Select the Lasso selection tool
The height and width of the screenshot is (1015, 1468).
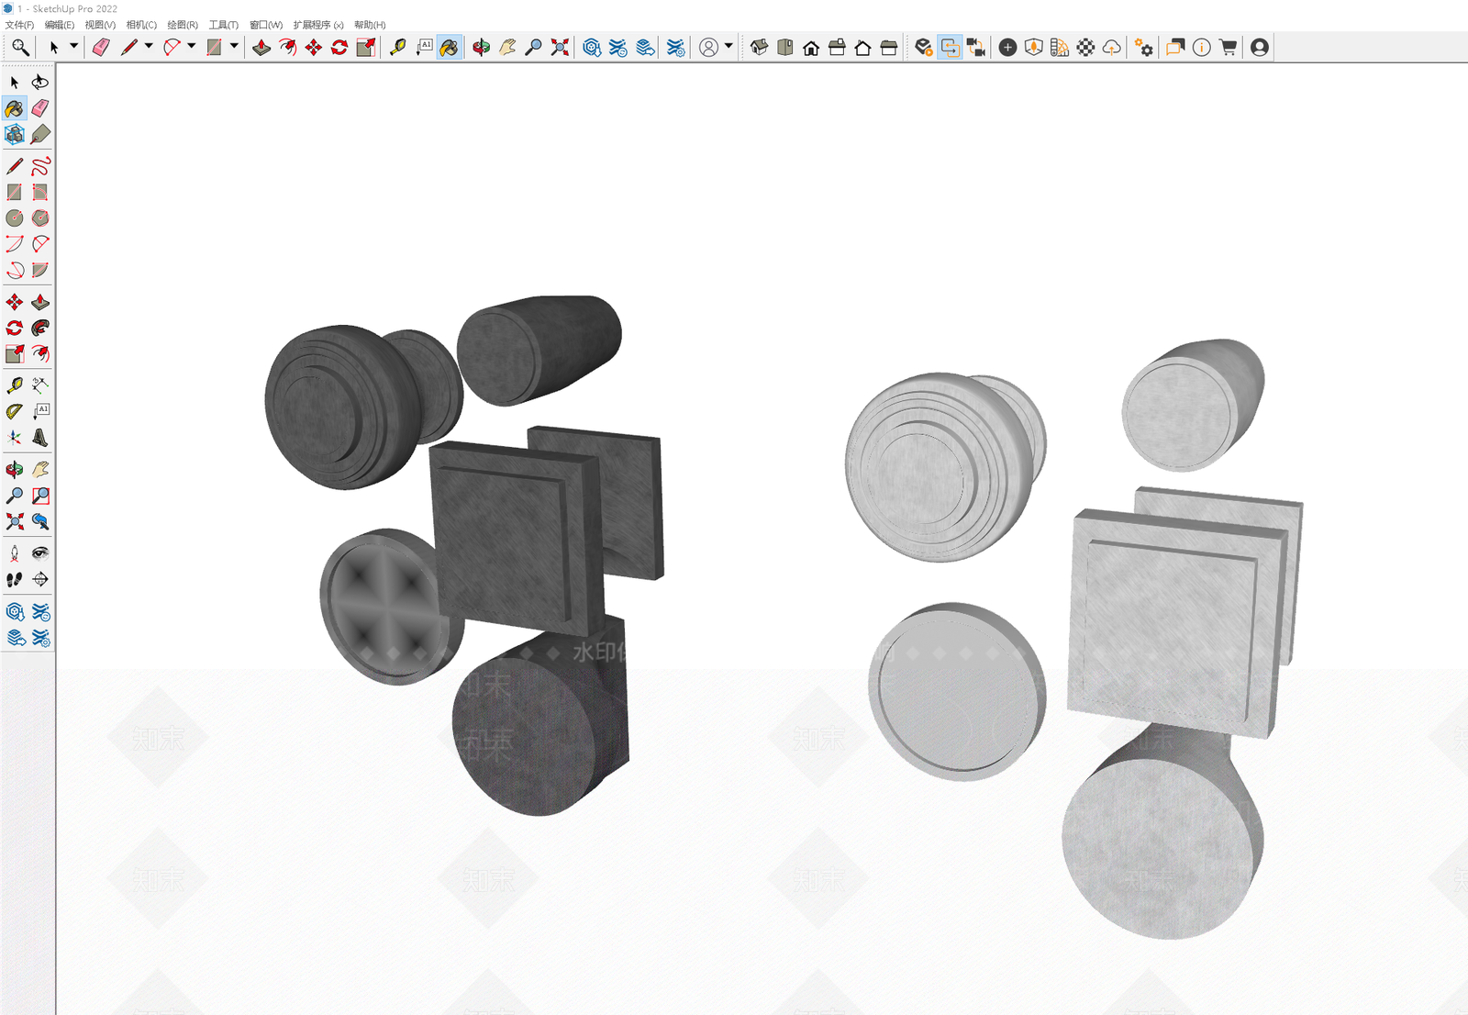[40, 83]
